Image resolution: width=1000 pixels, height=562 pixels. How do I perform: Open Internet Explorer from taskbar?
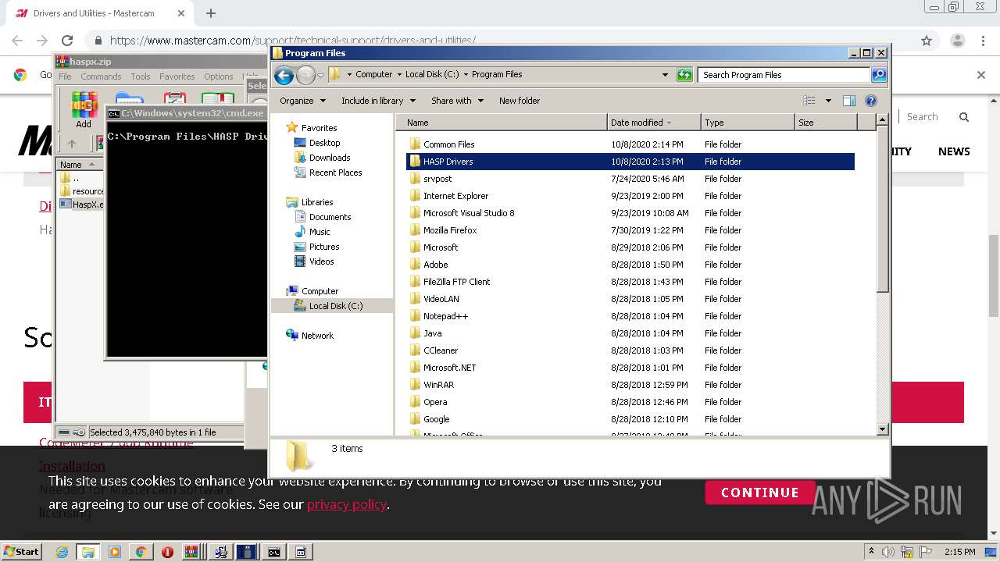click(62, 552)
